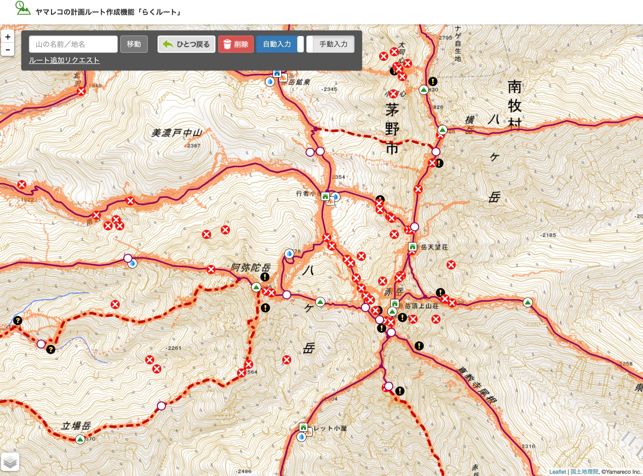Open the Leaflet attribution link
The height and width of the screenshot is (476, 643).
click(x=557, y=472)
